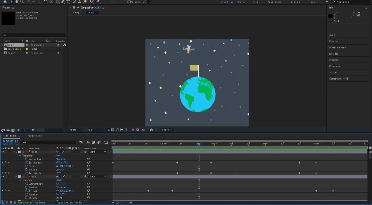Select the Pen tool
Image resolution: width=372 pixels, height=205 pixels.
point(63,2)
